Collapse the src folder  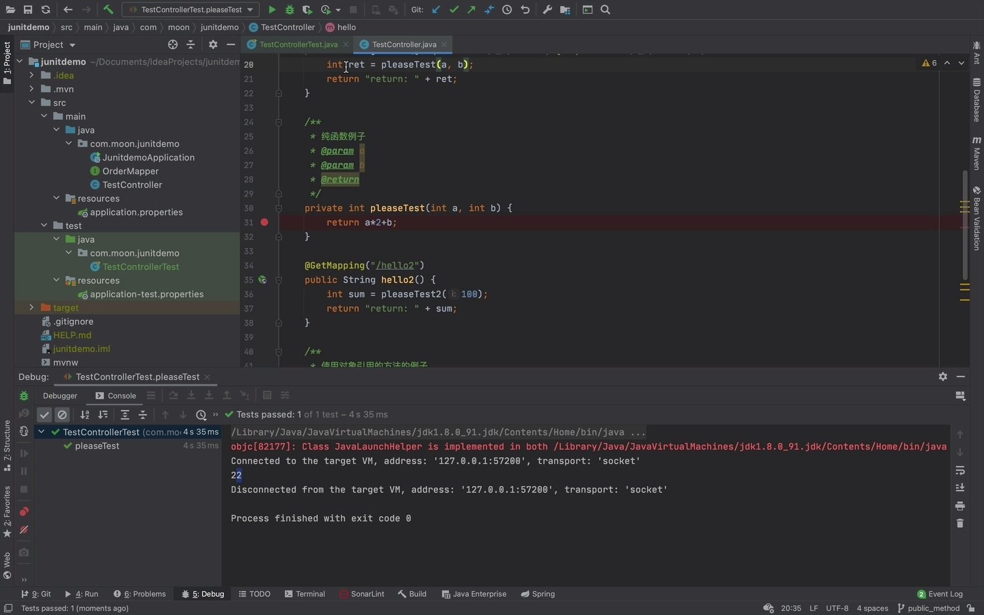pyautogui.click(x=32, y=102)
